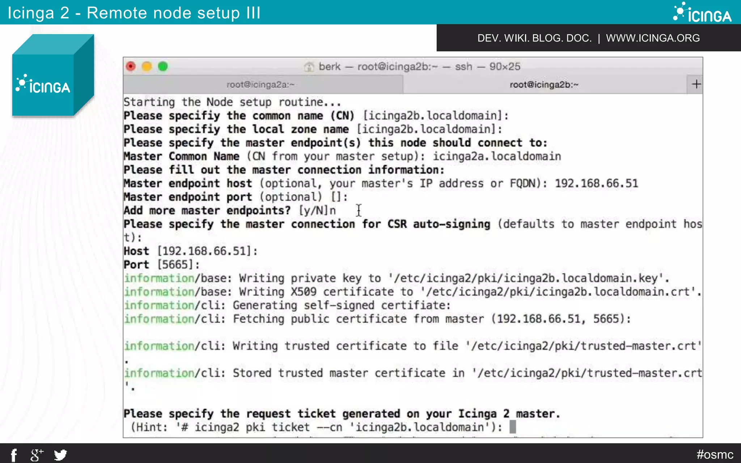
Task: Click 'icinga2a.localdomain' master common name value
Action: click(497, 156)
